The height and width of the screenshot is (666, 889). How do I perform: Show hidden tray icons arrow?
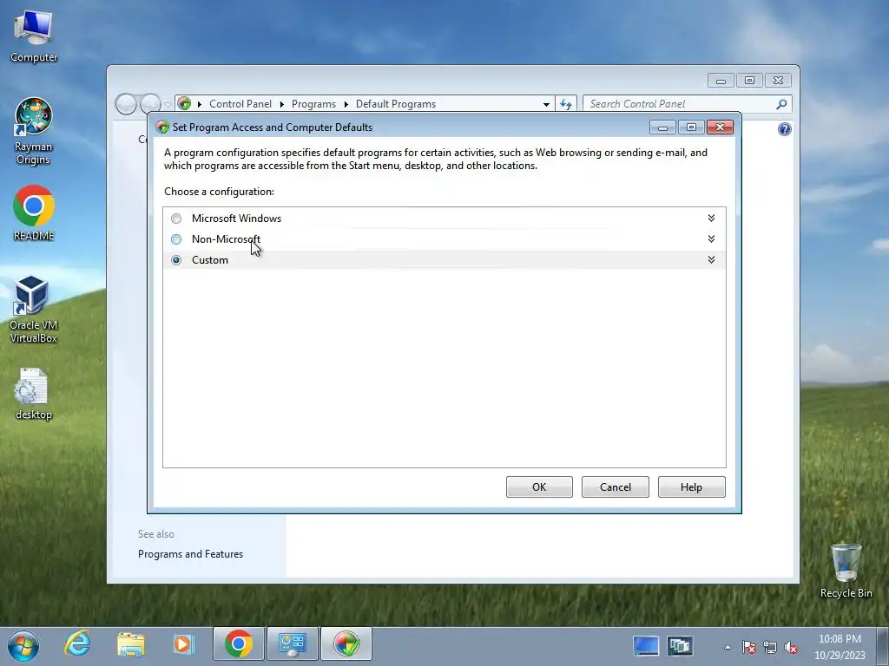coord(728,647)
